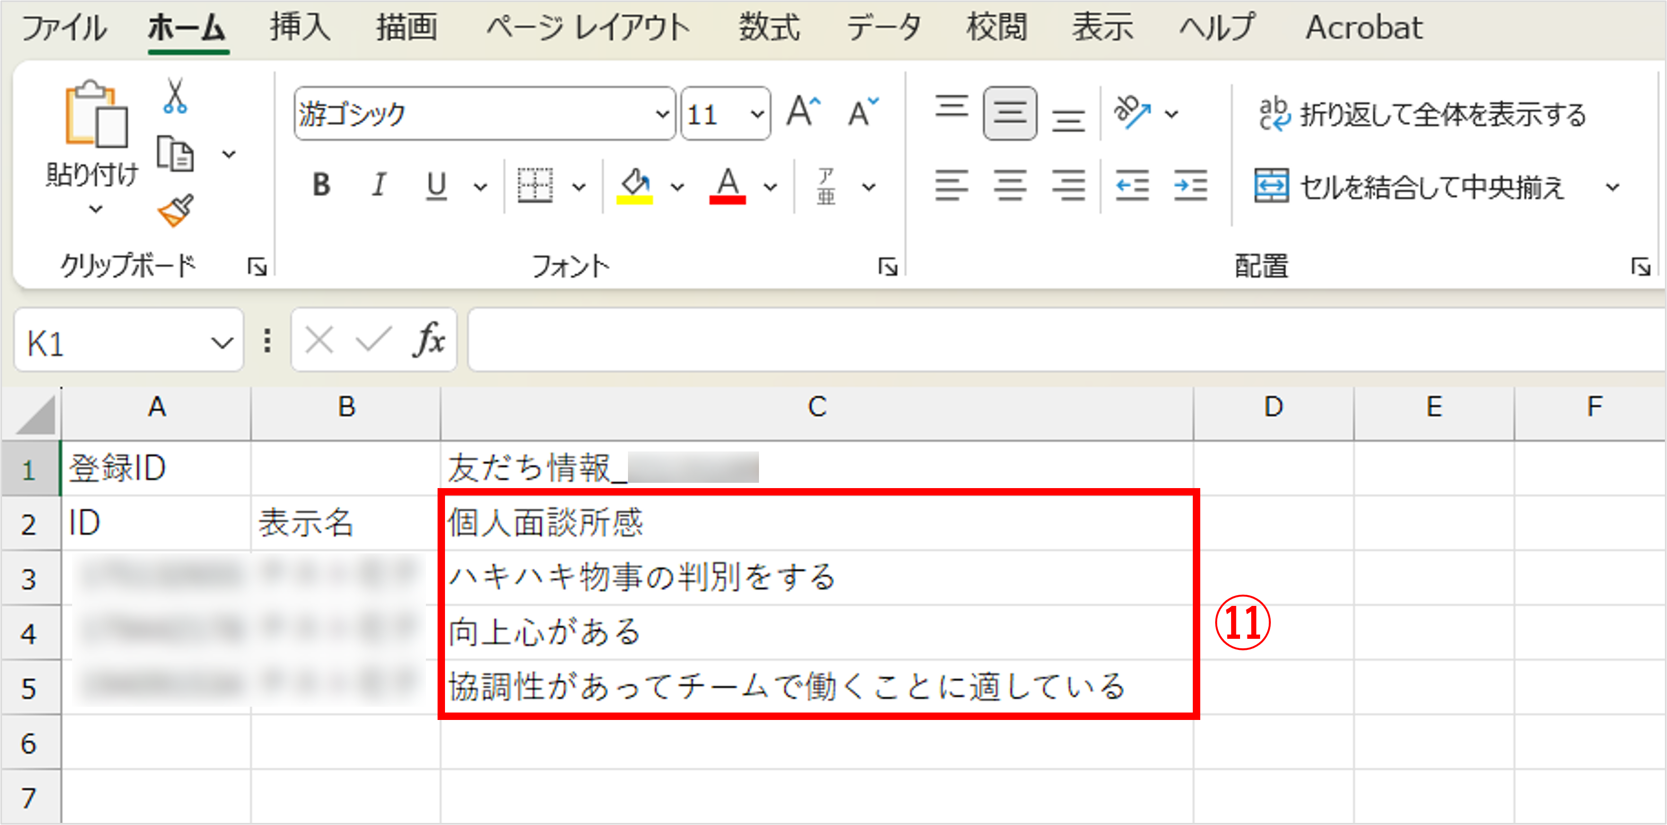Image resolution: width=1667 pixels, height=825 pixels.
Task: Toggle middle vertical alignment button
Action: [x=1009, y=114]
